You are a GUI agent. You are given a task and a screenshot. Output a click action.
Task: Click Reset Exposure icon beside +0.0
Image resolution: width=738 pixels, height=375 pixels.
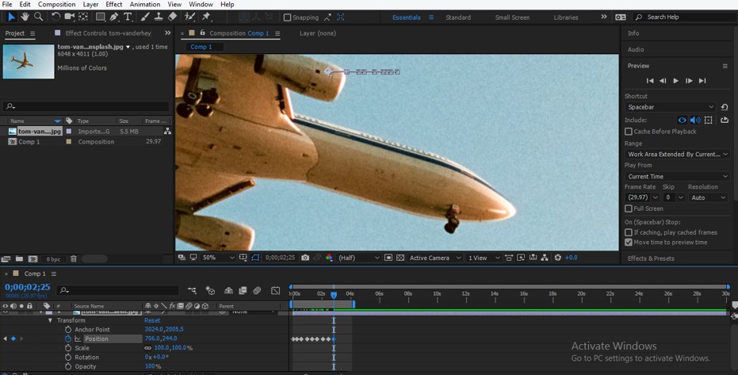558,258
